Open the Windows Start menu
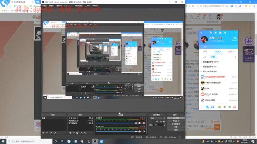The image size is (257, 144). tap(3, 141)
